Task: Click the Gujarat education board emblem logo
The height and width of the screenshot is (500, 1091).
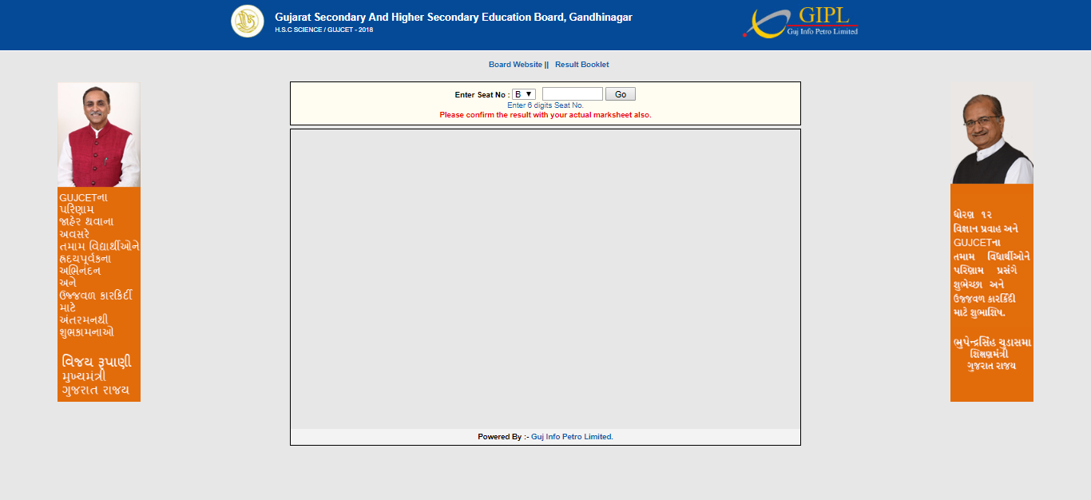Action: (x=247, y=21)
